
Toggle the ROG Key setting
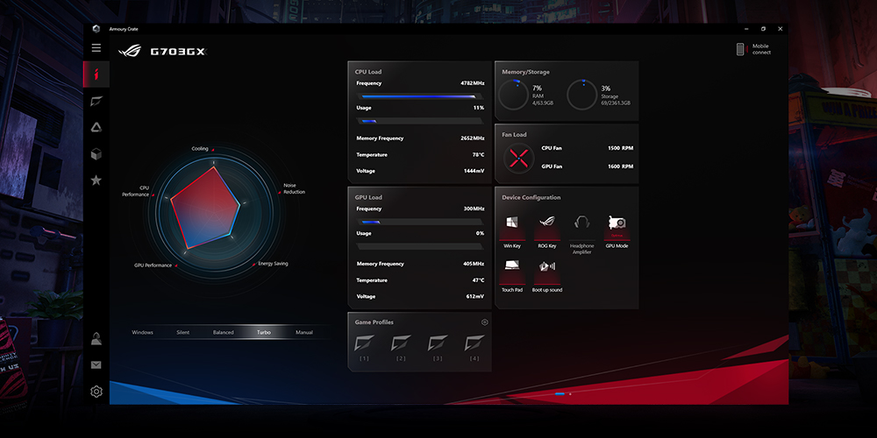click(546, 231)
